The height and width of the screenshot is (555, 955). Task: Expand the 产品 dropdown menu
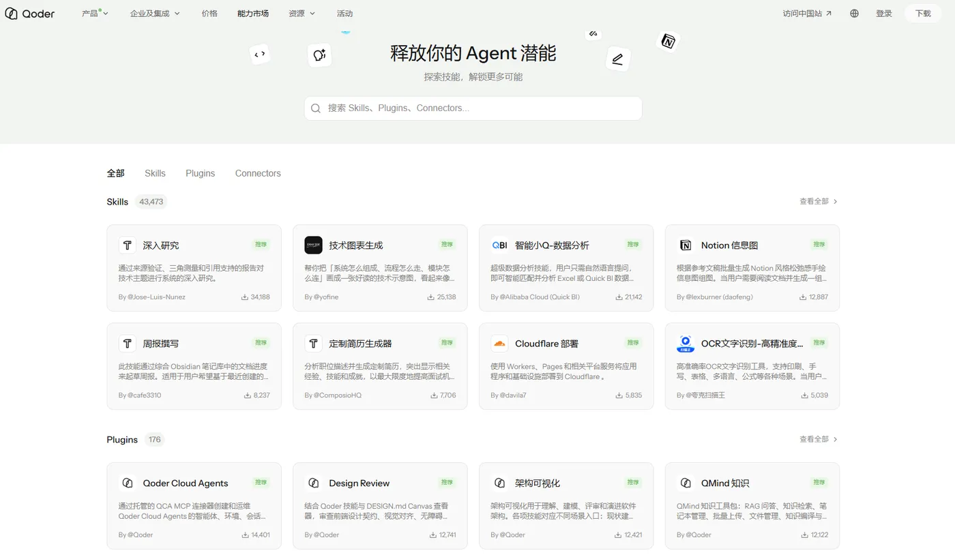(x=95, y=14)
